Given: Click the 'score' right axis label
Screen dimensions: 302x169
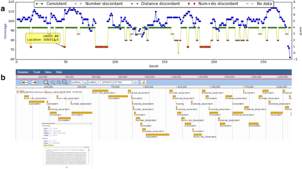Looking at the screenshot, I should (300, 31).
